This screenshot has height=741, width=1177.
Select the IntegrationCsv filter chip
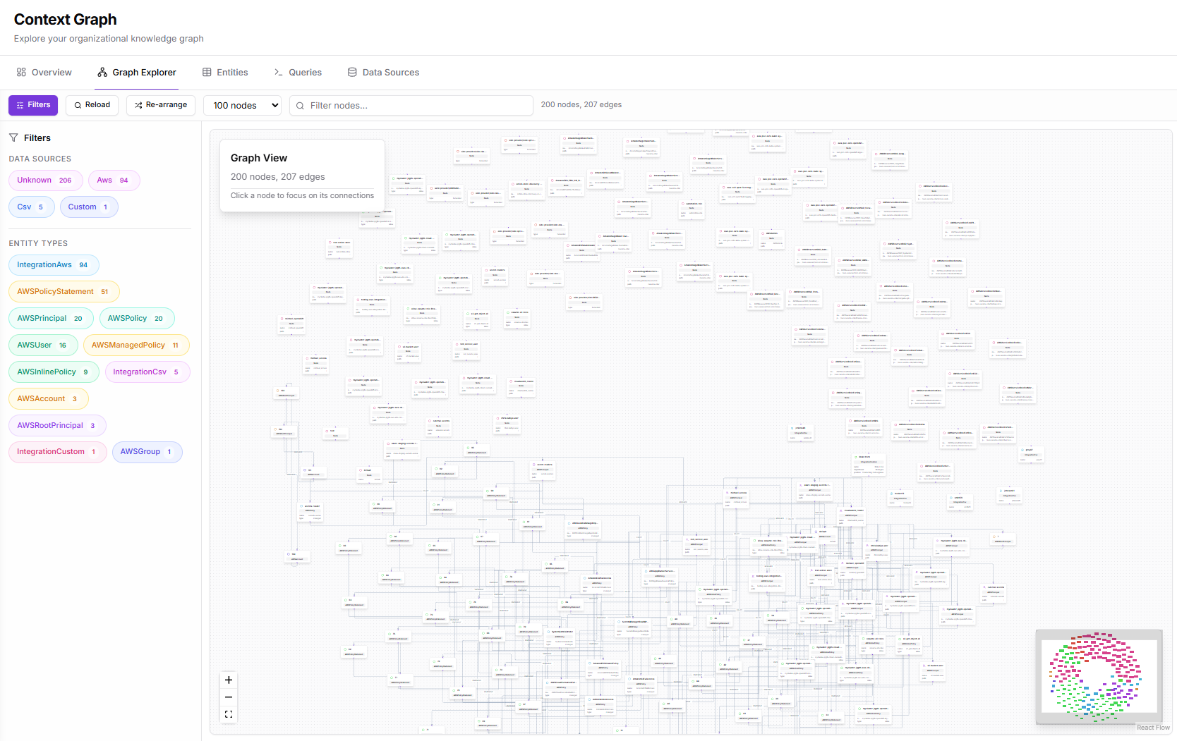tap(147, 372)
